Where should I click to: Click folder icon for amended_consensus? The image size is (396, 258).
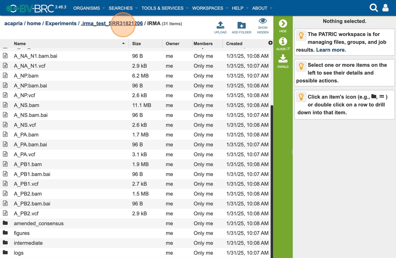[5, 223]
